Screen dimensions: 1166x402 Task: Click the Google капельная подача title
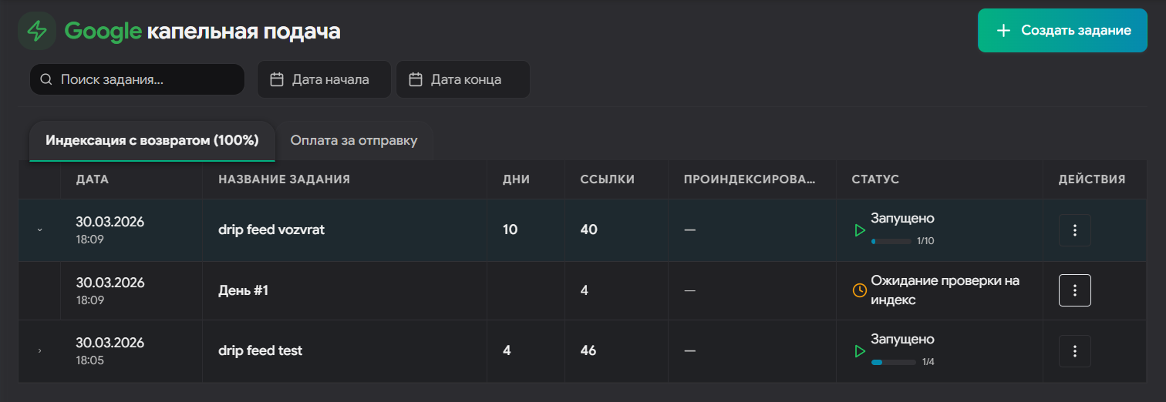point(203,31)
